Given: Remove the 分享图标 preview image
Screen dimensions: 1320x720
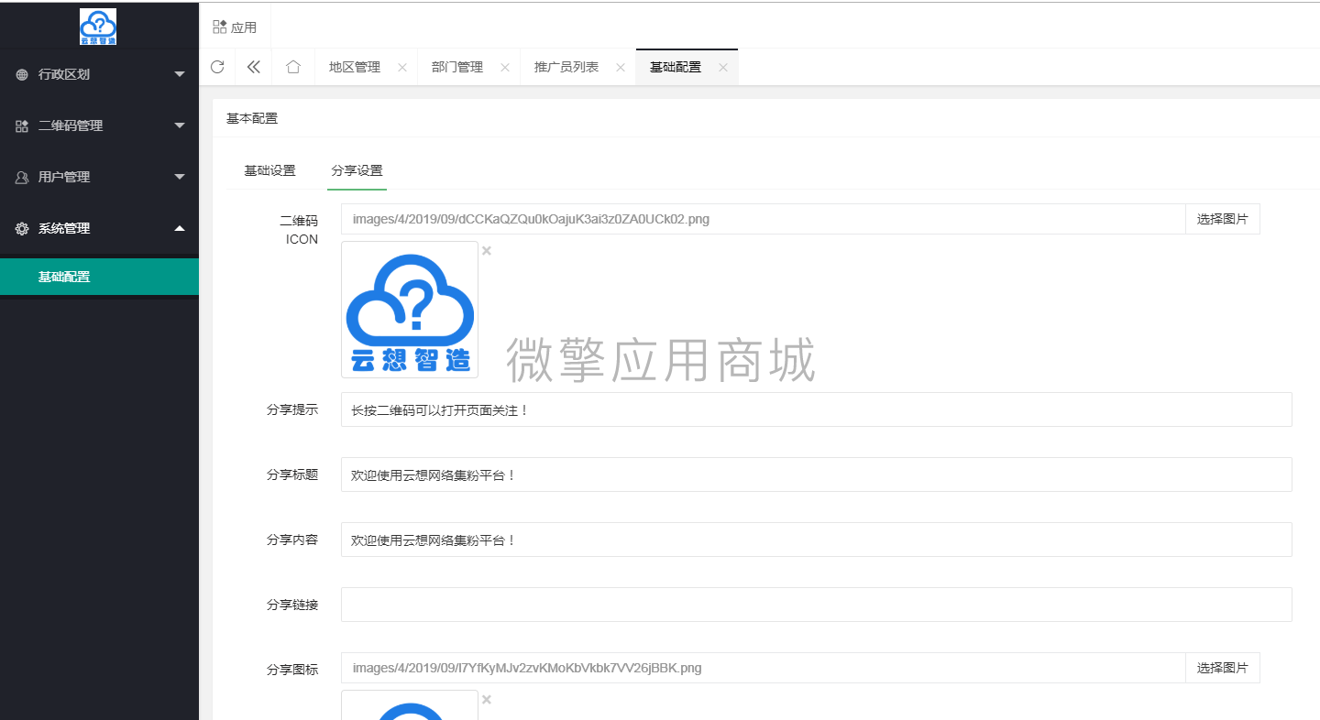Looking at the screenshot, I should pyautogui.click(x=487, y=700).
